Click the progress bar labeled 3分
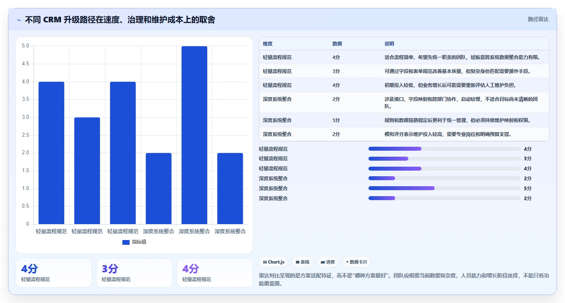Viewport: 565px width, 303px height. (x=445, y=159)
